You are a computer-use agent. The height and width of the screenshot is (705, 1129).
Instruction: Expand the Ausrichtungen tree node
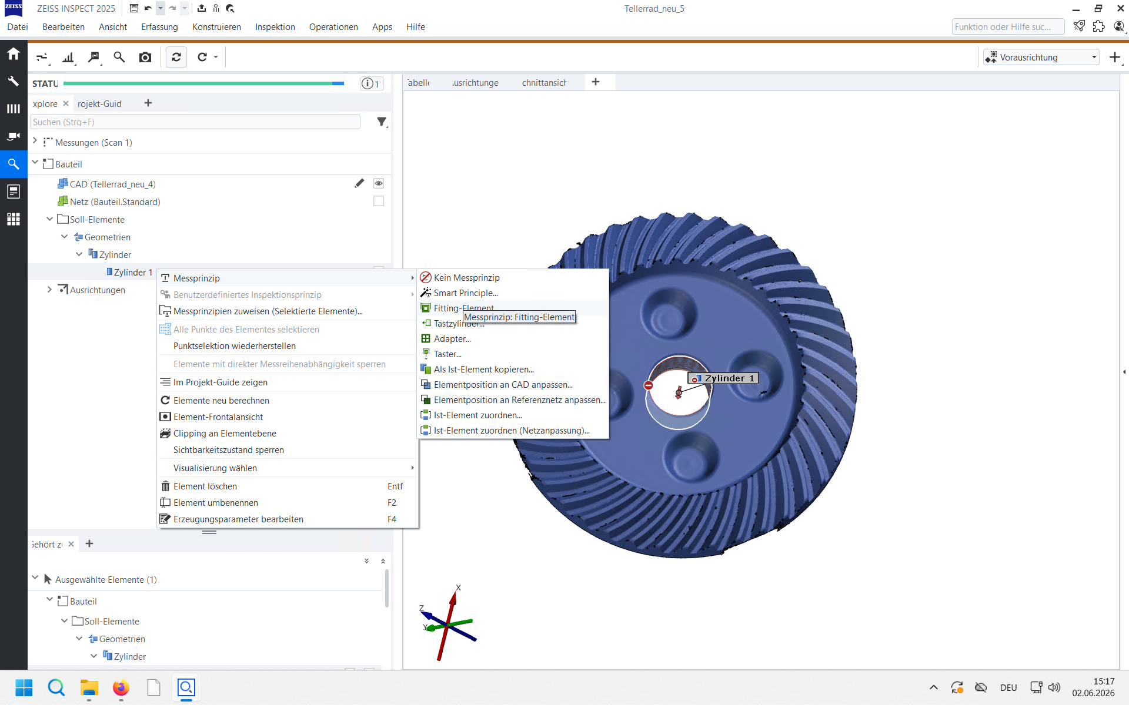point(49,289)
